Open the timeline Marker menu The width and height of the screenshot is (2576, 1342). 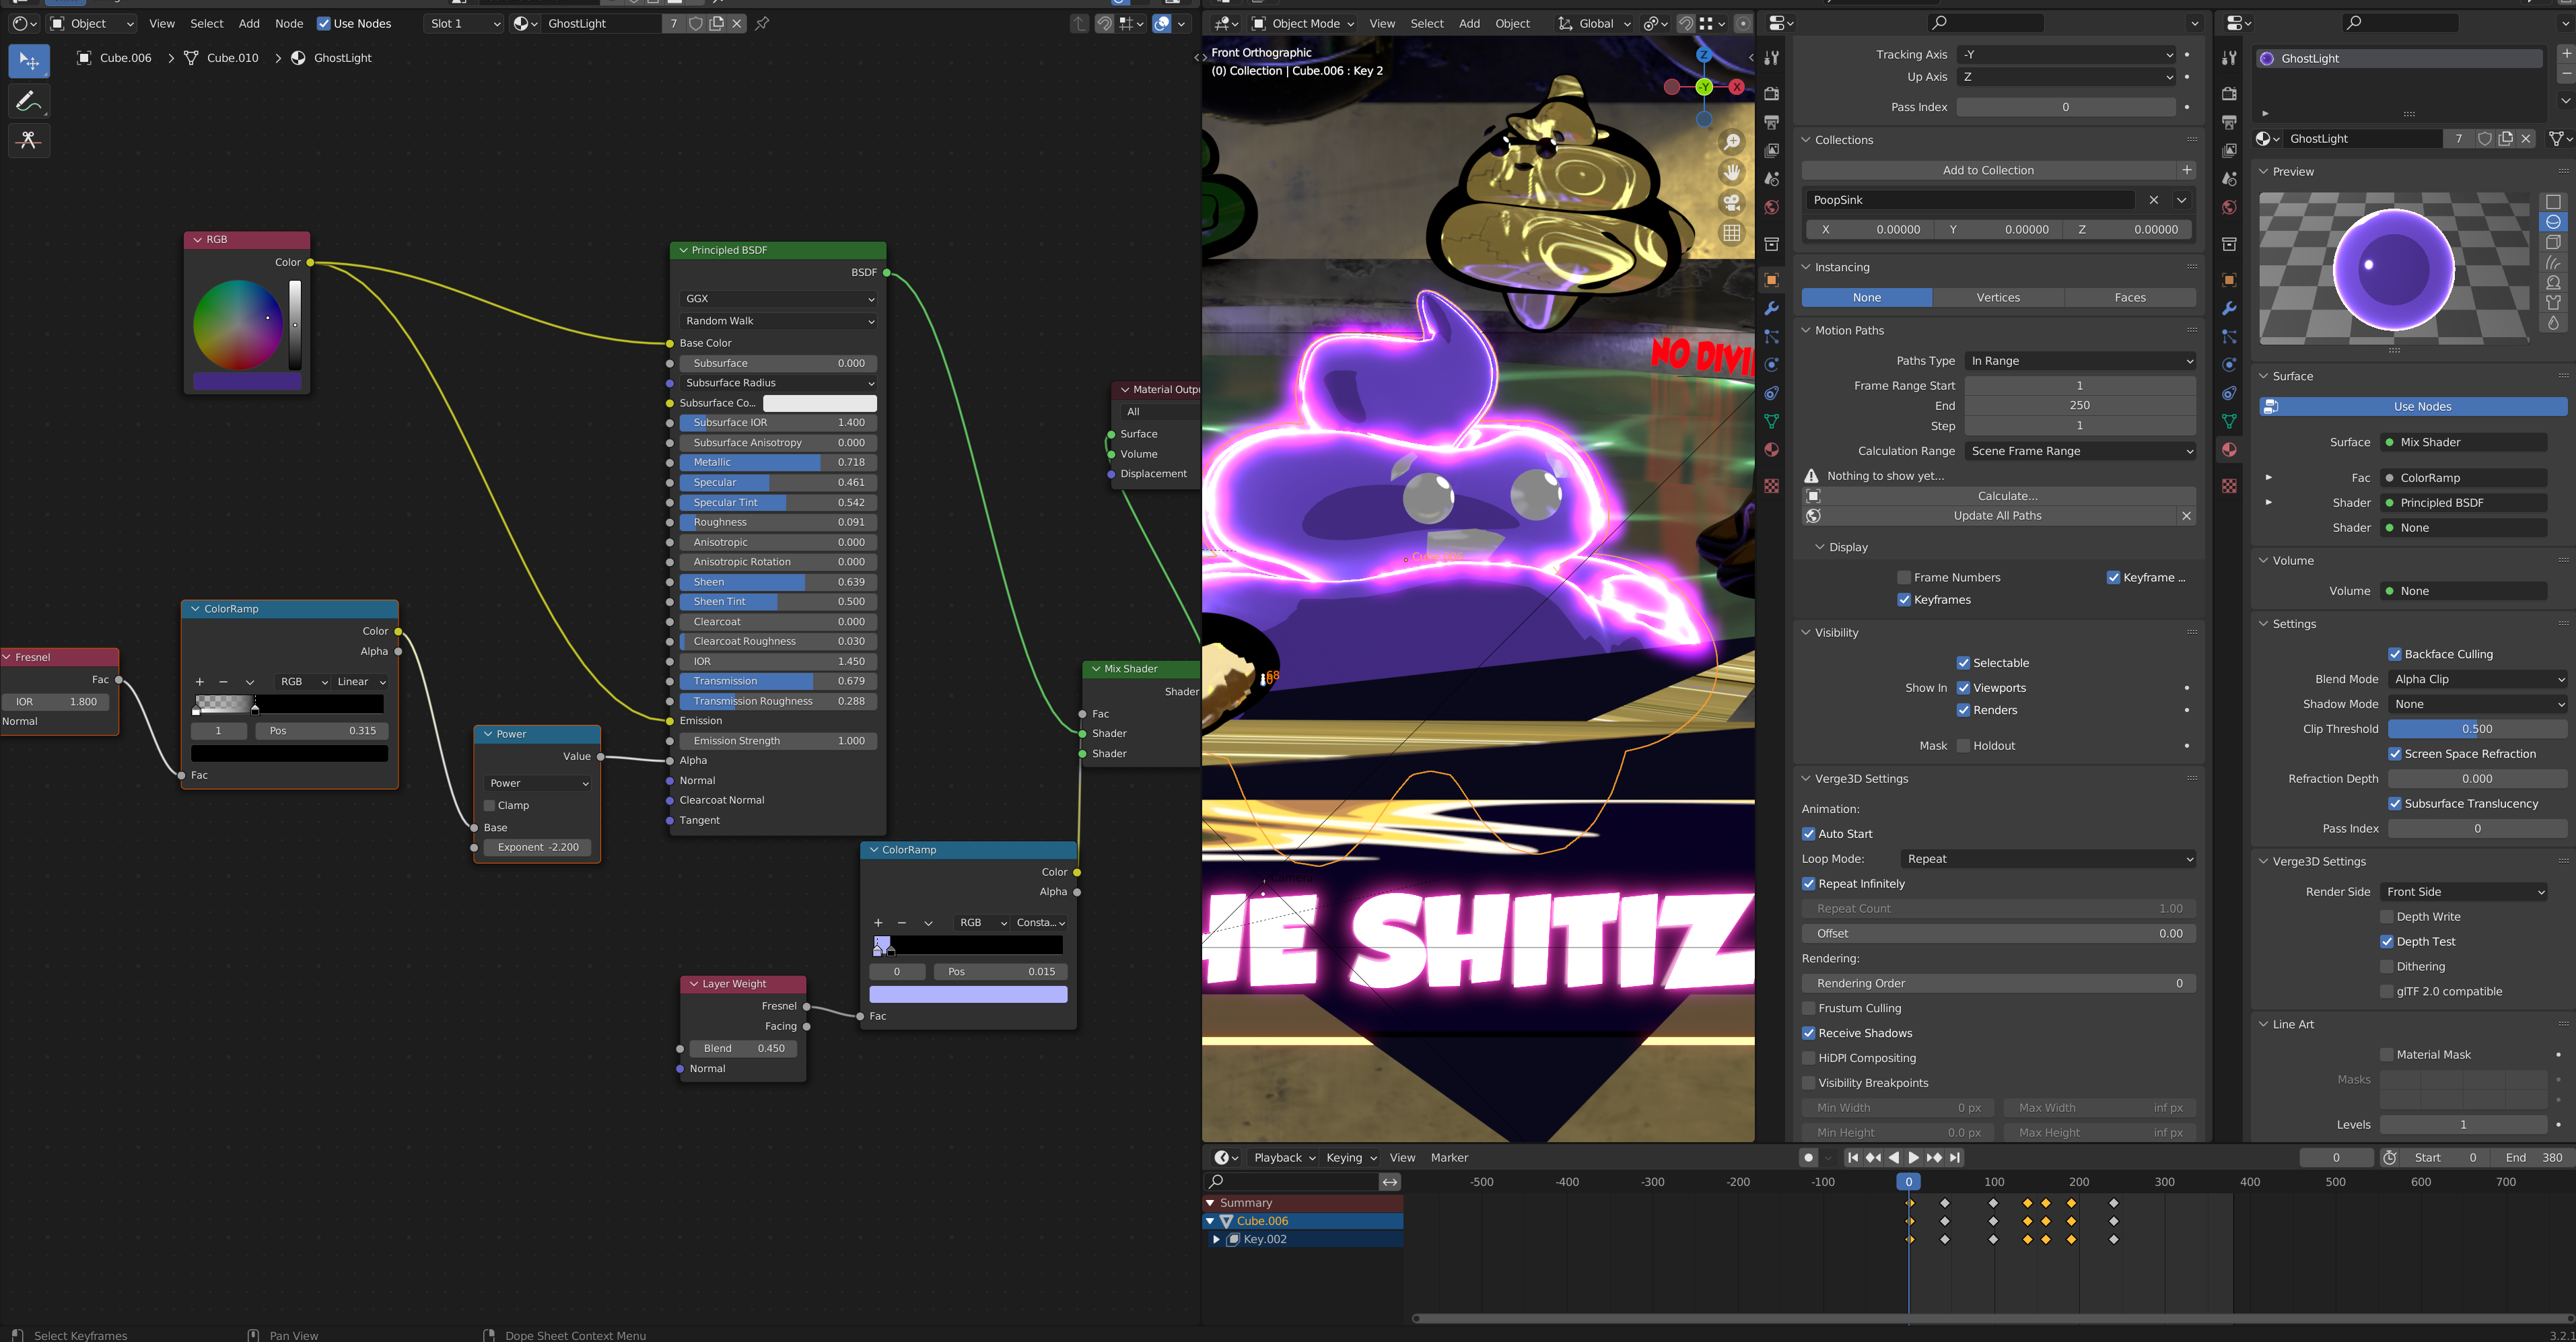(1449, 1157)
